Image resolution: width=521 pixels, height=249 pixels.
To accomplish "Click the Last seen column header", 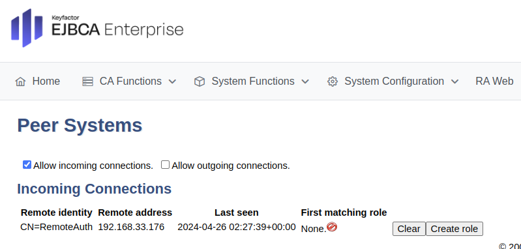I will pyautogui.click(x=237, y=212).
